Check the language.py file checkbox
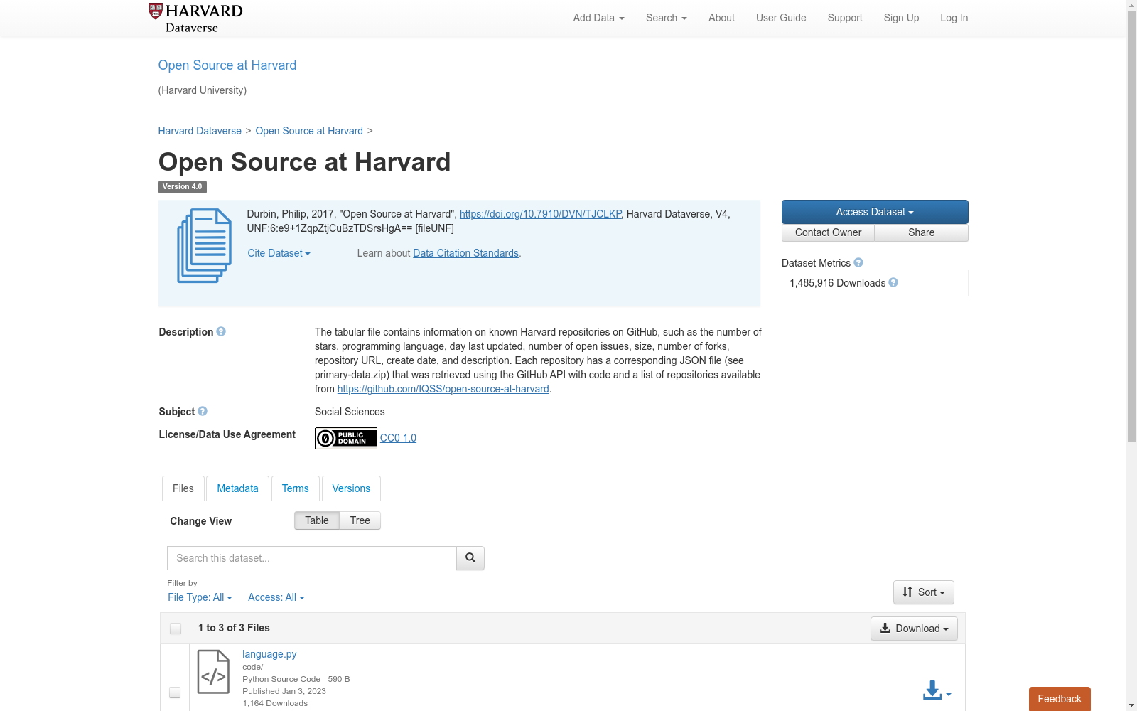The width and height of the screenshot is (1137, 711). coord(175,693)
